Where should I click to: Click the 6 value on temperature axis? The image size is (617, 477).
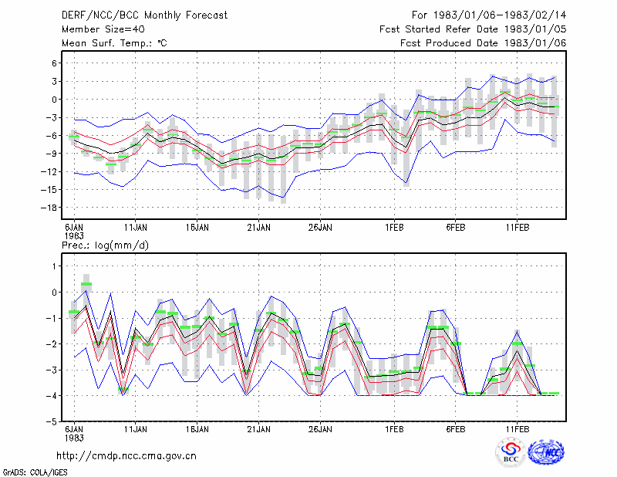54,63
